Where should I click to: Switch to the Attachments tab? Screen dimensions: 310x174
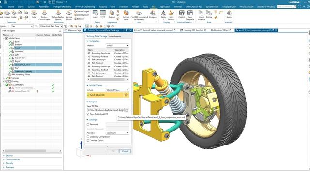click(x=115, y=36)
